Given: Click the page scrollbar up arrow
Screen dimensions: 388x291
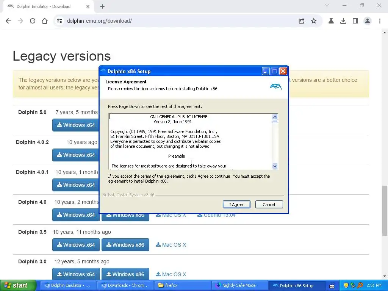Looking at the screenshot, I should [385, 33].
